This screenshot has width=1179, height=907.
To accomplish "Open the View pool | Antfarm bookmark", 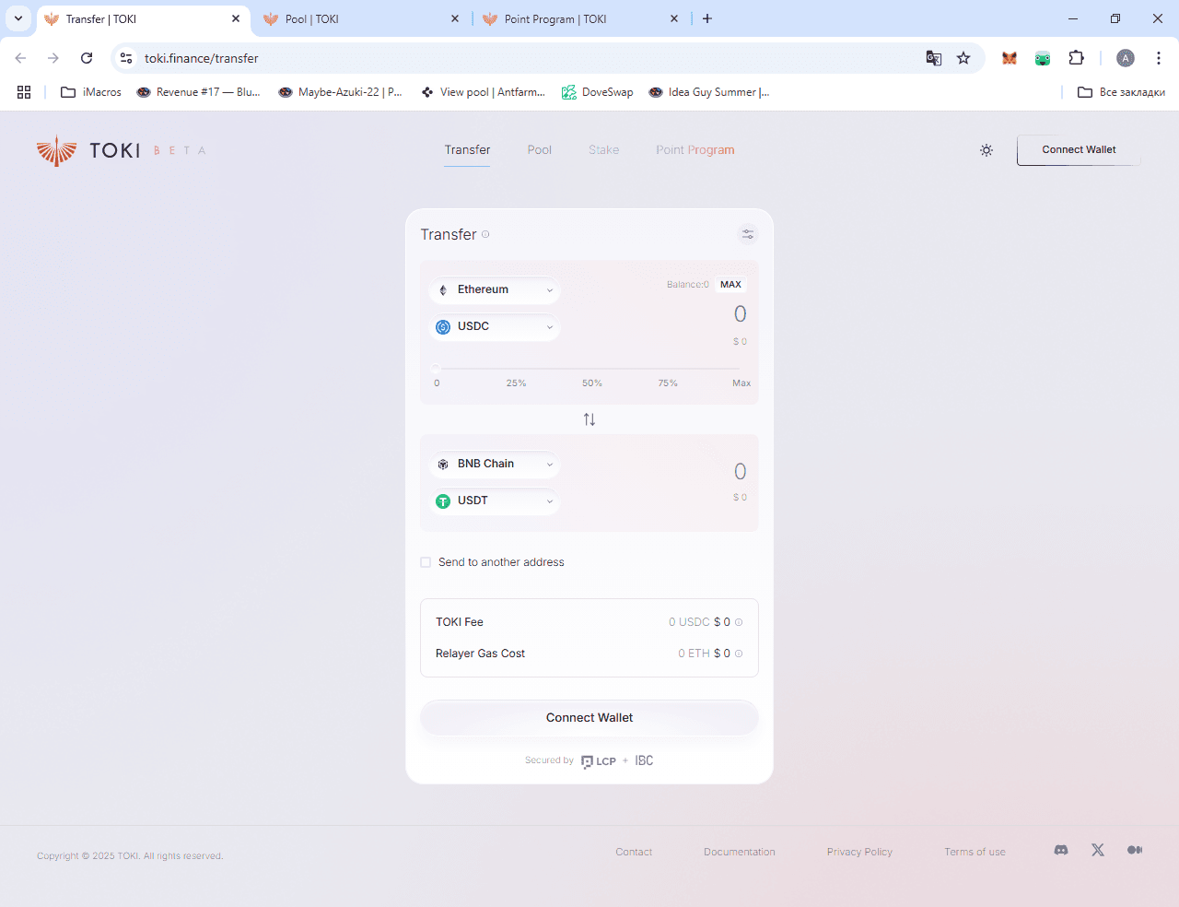I will 484,92.
